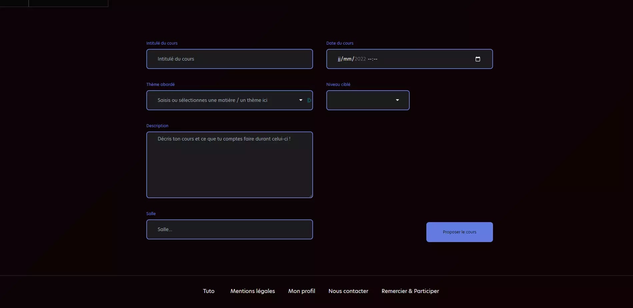Select the month 'mm' segment of date
Screen dimensions: 633x308
coord(347,59)
